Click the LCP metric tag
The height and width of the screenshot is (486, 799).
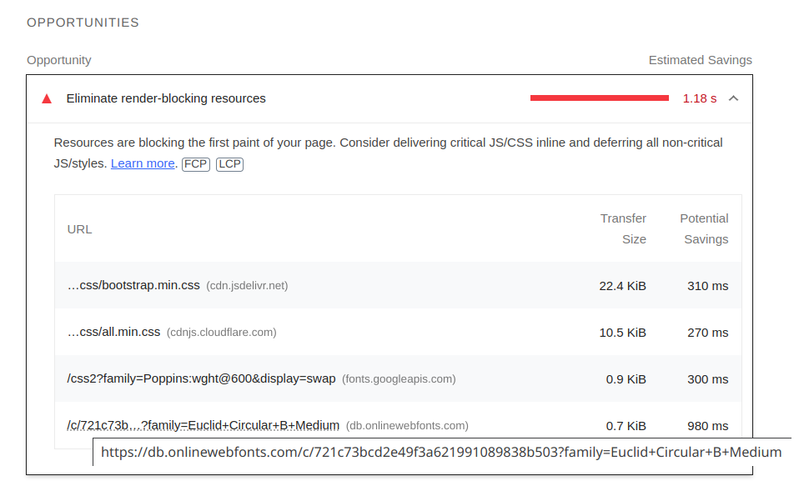click(229, 164)
